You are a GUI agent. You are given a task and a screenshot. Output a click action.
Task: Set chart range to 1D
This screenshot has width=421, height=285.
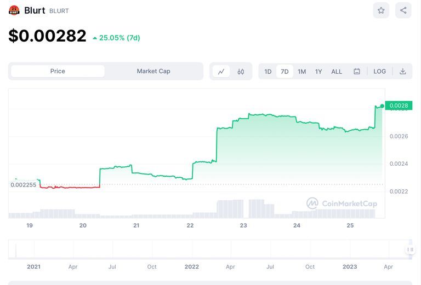[x=268, y=72]
